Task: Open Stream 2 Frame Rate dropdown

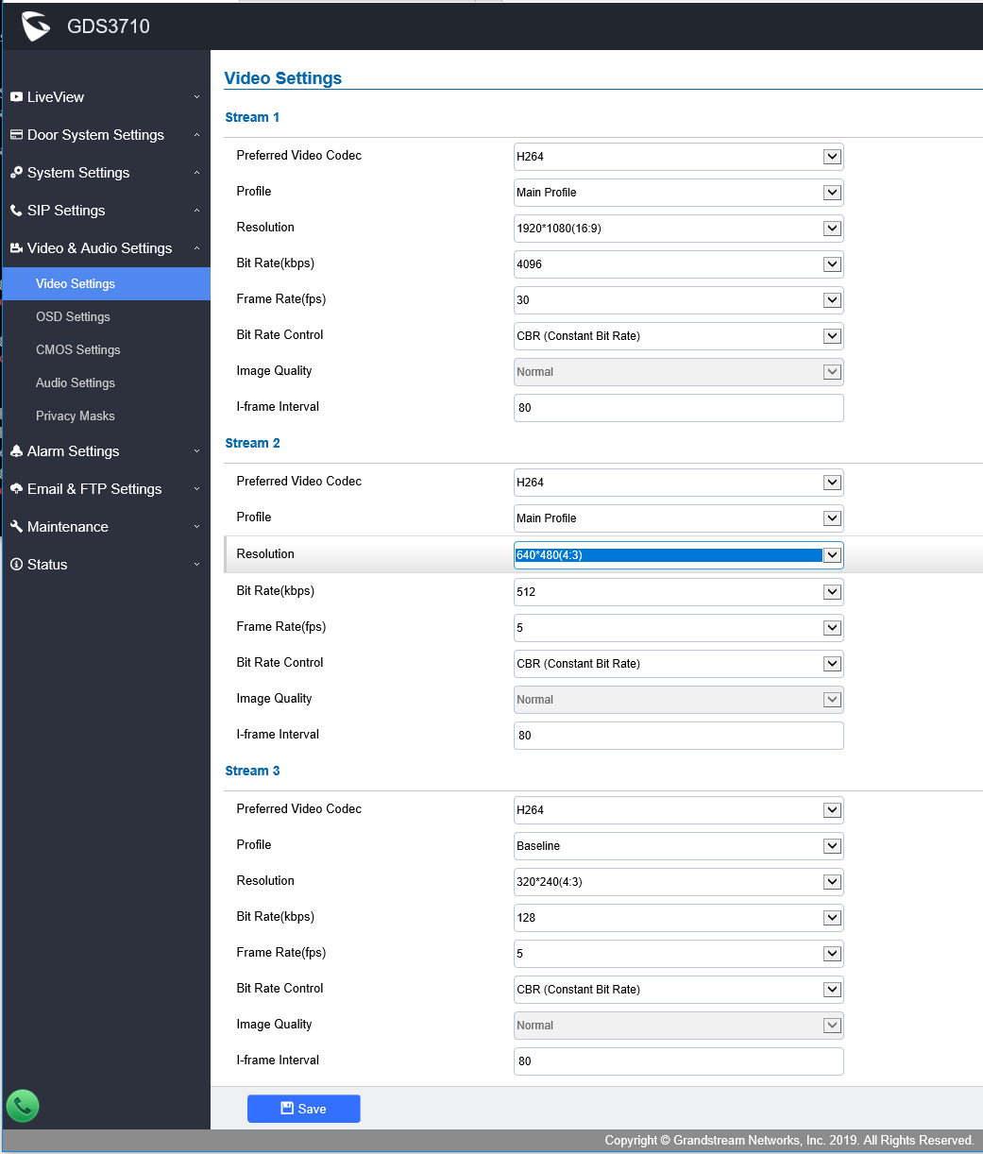Action: [678, 628]
